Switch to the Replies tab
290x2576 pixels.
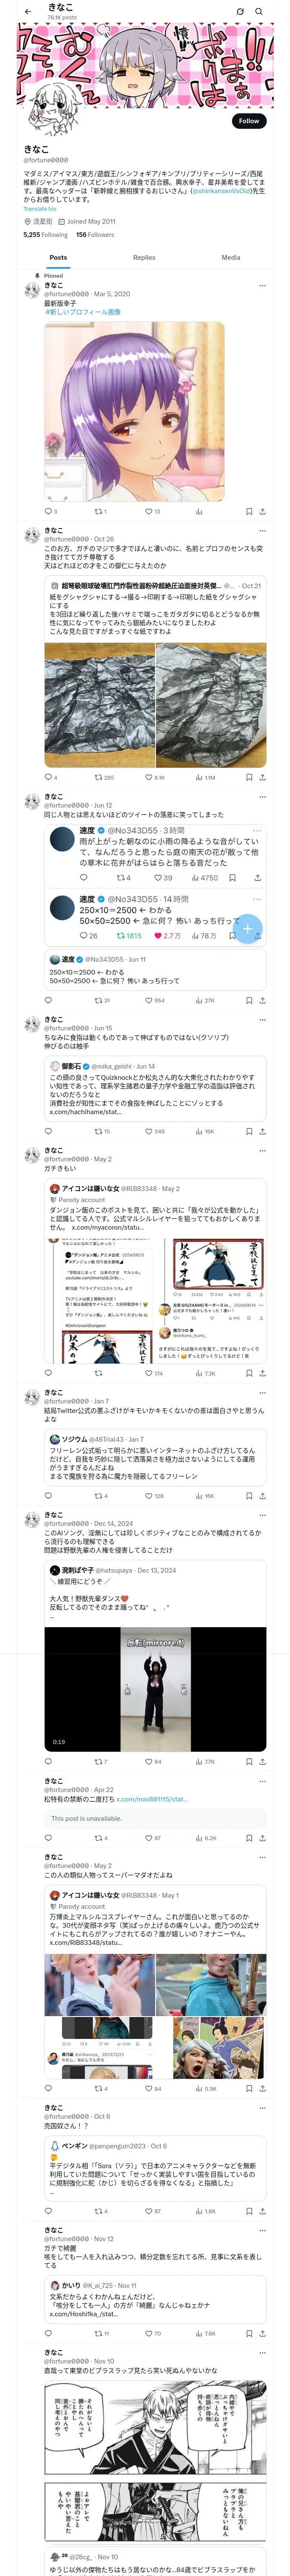[144, 257]
